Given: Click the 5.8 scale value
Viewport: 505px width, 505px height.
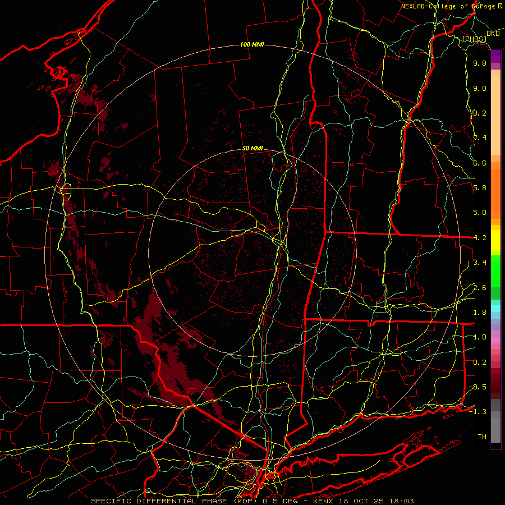Looking at the screenshot, I should point(480,188).
